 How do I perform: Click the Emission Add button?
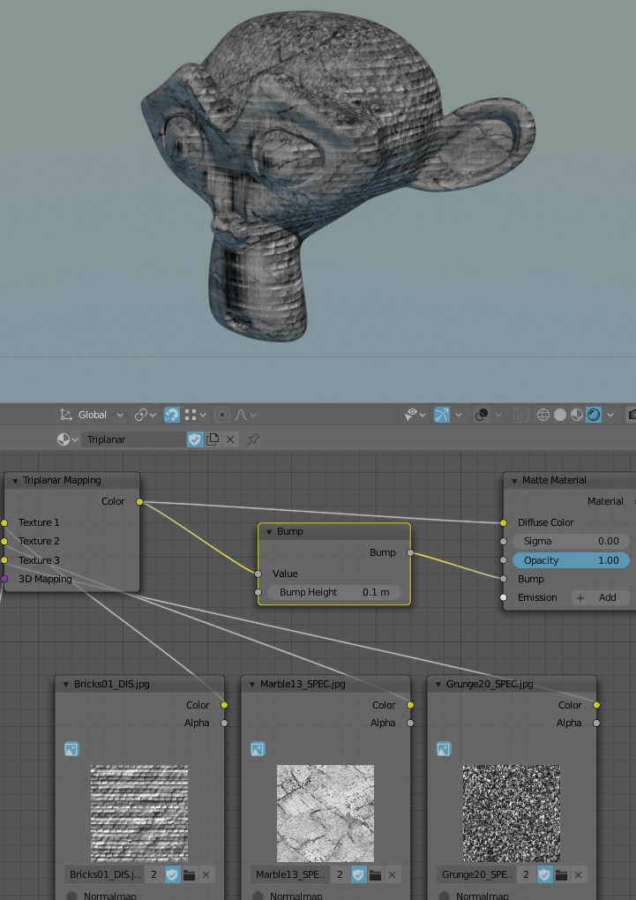click(x=599, y=597)
